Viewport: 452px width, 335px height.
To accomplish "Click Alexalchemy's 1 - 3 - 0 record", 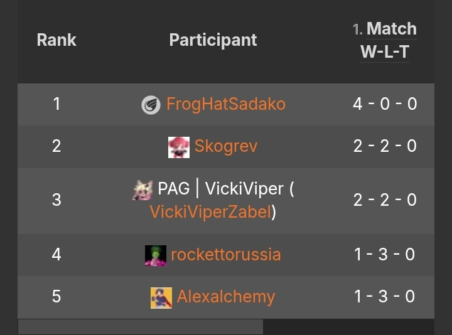I will (385, 297).
